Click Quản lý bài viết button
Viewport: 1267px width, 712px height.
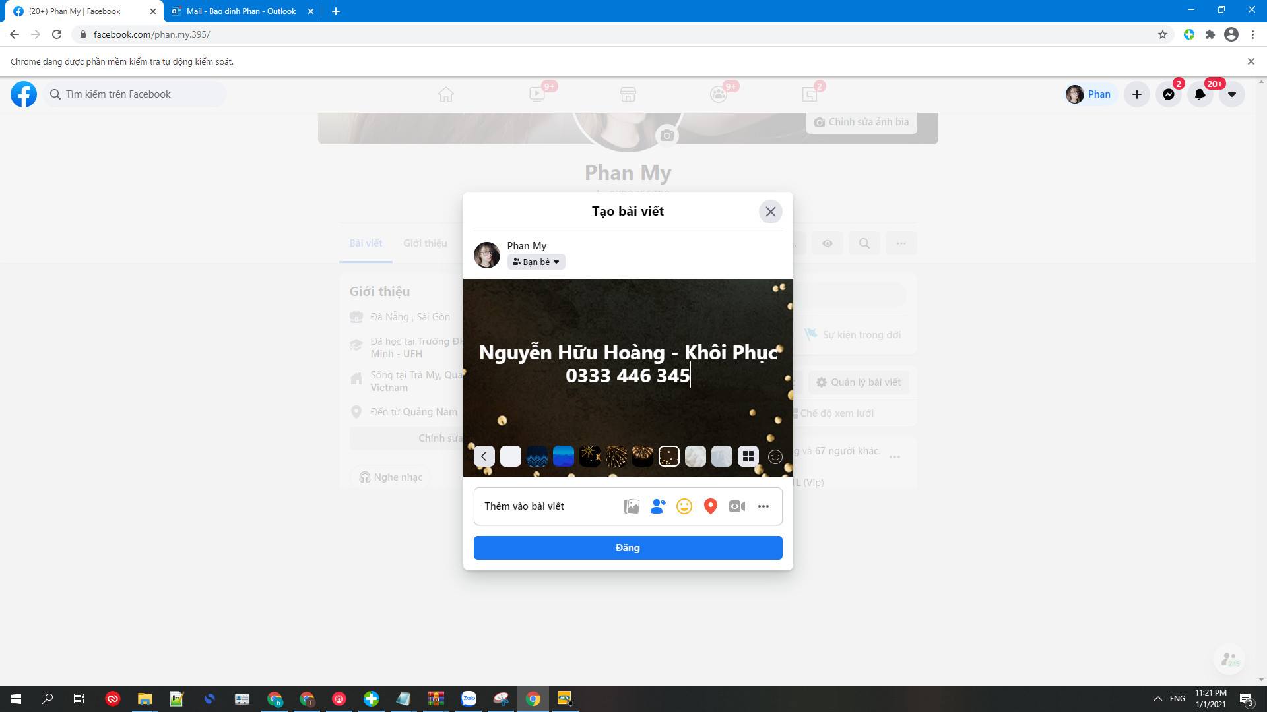(859, 382)
